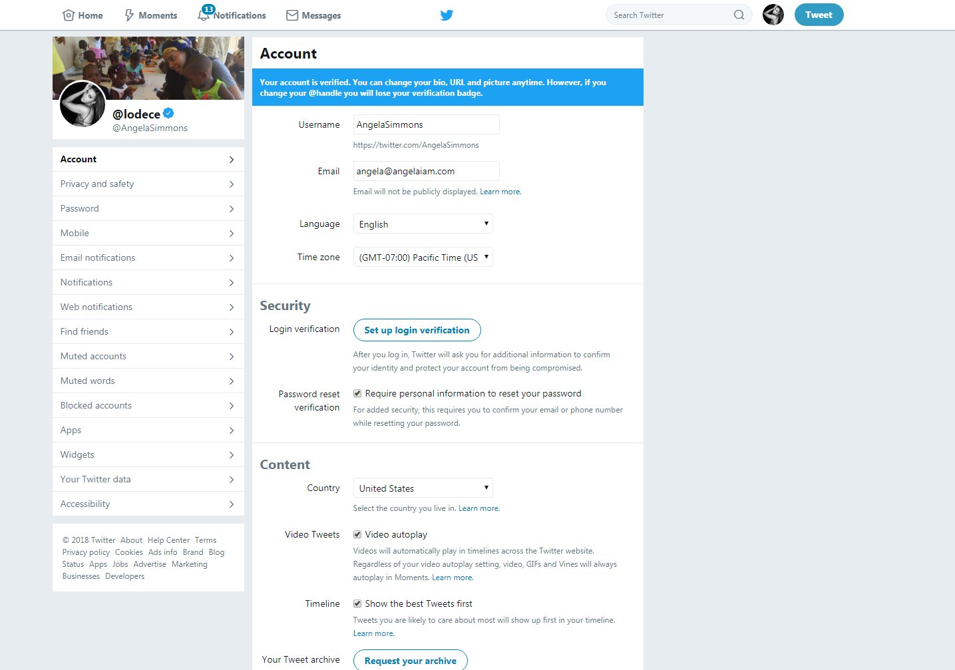
Task: Click the search magnifier icon
Action: (739, 15)
